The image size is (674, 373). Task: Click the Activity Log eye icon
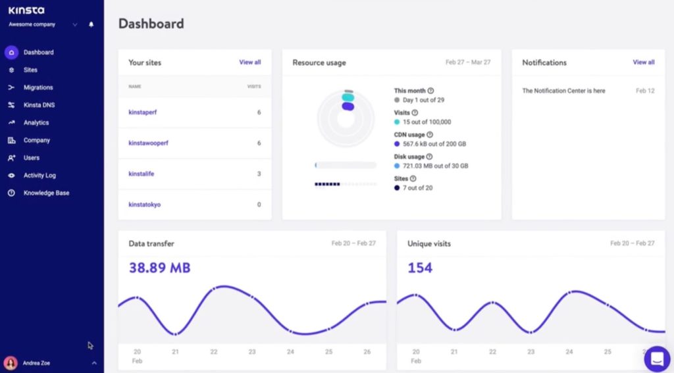tap(12, 176)
